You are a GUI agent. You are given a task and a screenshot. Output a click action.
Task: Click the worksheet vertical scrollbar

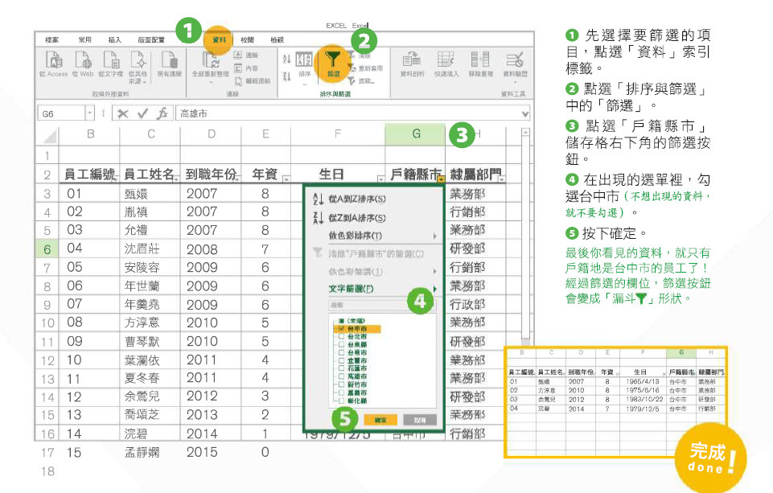coord(525,236)
